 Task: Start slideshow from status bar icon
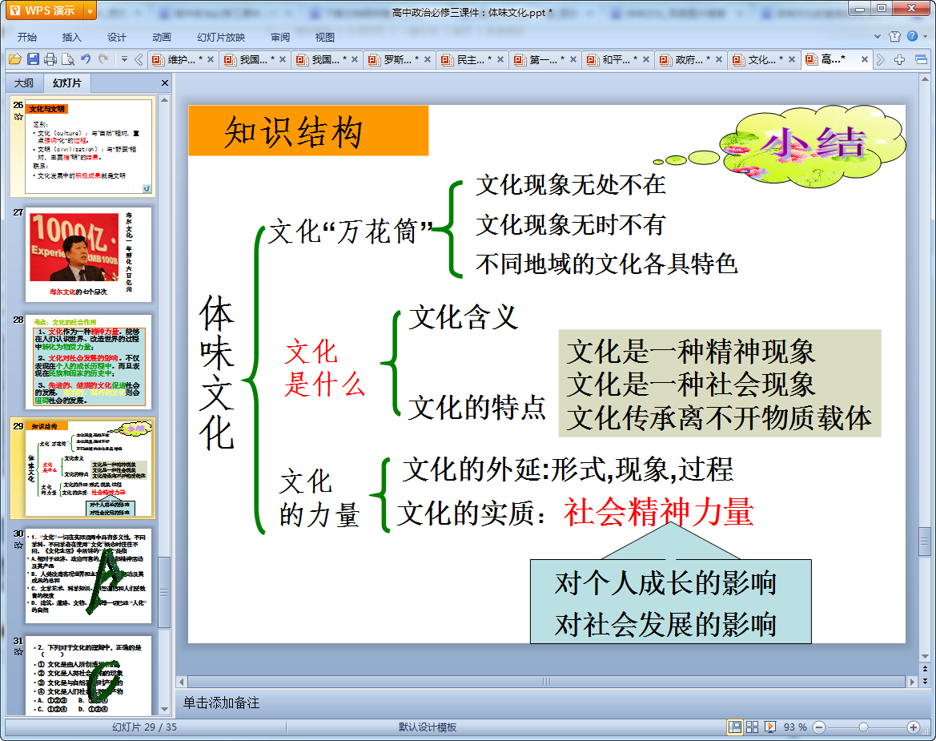click(770, 727)
